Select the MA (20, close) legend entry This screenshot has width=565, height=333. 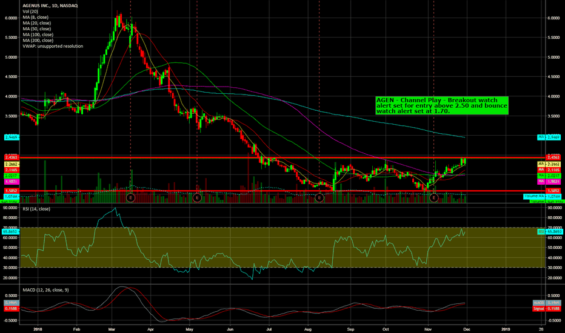(x=36, y=23)
